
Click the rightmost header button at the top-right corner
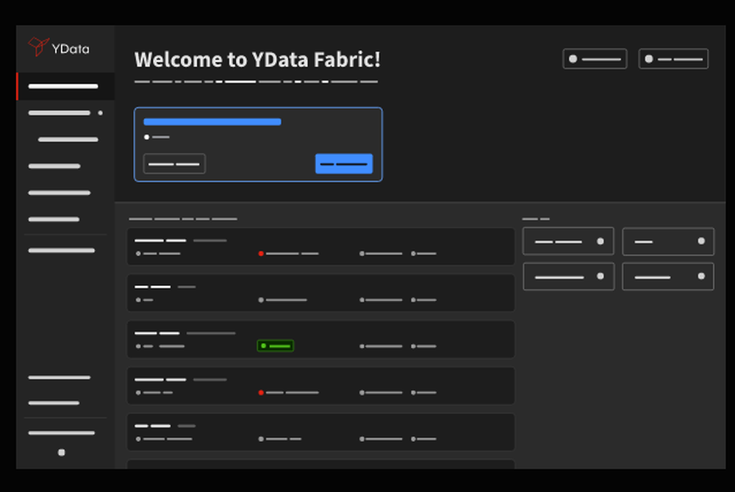click(x=673, y=59)
